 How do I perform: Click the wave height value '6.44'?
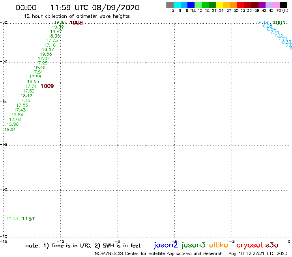[x=264, y=23]
